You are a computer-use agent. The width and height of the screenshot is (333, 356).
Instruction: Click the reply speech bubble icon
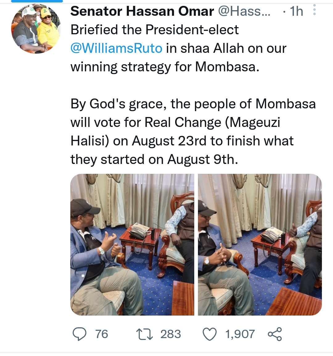coord(79,334)
